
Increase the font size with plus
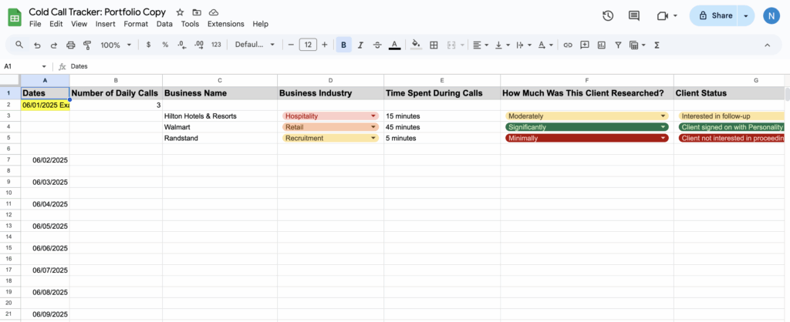[x=325, y=45]
